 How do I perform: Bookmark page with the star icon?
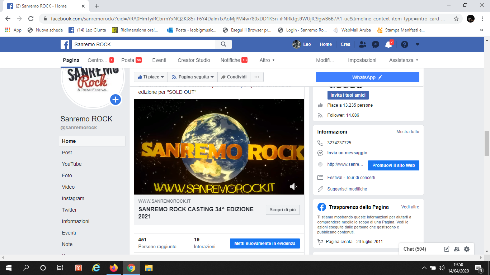(x=456, y=19)
